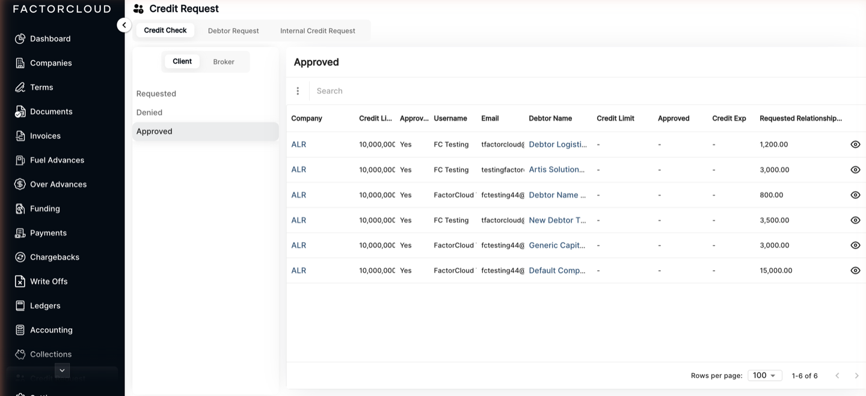Click the Terms pen icon
Screen dimensions: 866x396
click(x=20, y=87)
